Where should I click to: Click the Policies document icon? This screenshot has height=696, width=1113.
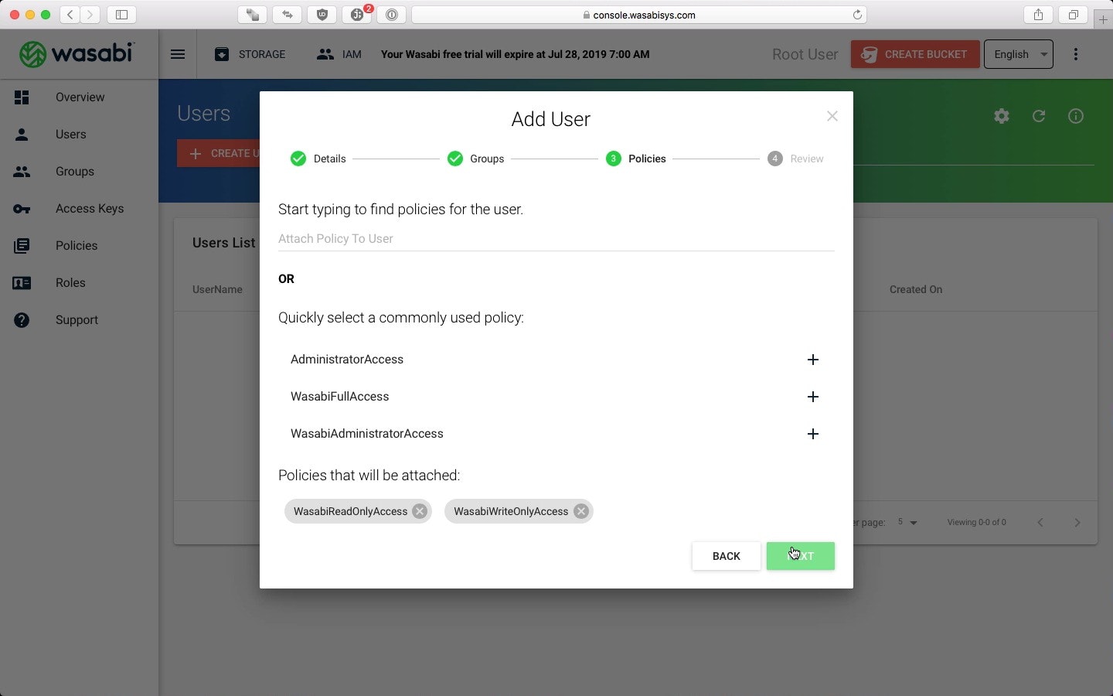pos(22,246)
